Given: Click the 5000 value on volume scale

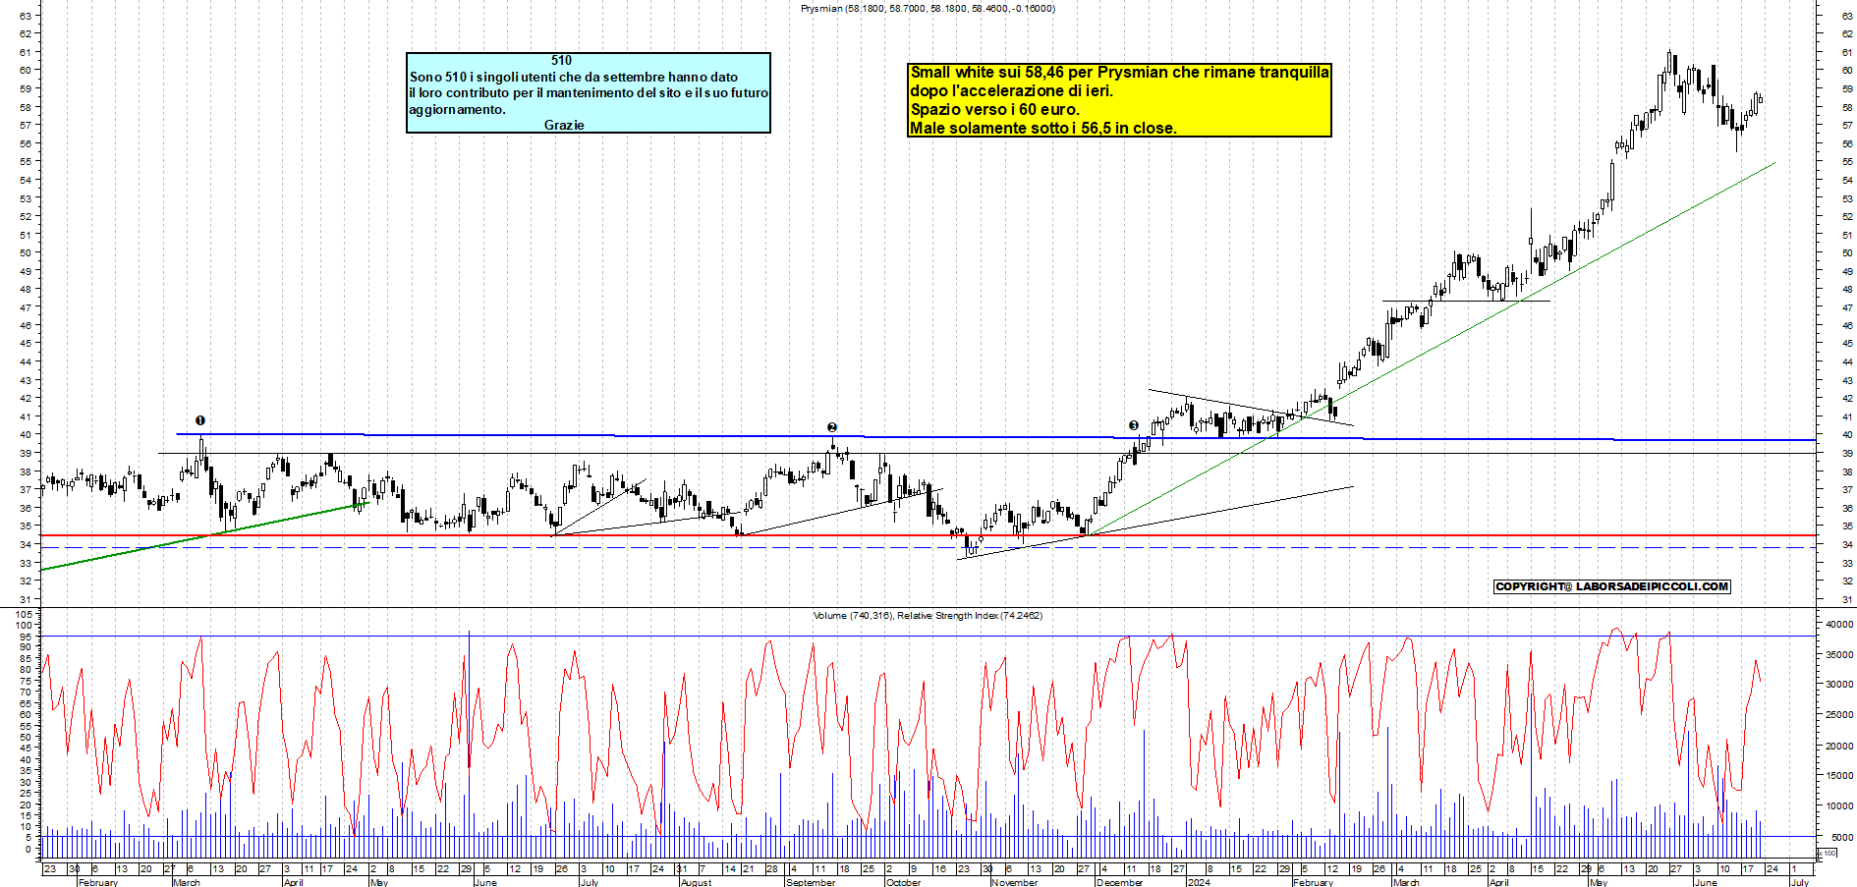Looking at the screenshot, I should point(1842,837).
